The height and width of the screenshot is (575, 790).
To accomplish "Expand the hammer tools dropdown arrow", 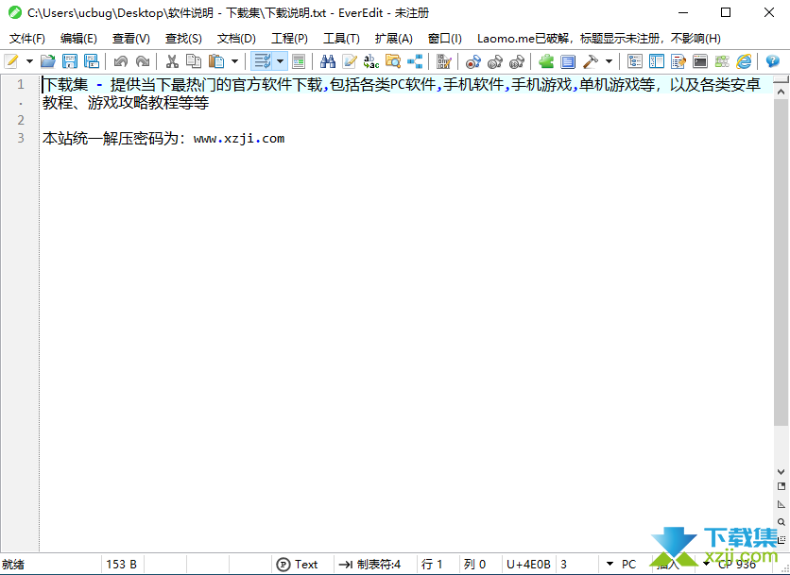I will coord(609,61).
